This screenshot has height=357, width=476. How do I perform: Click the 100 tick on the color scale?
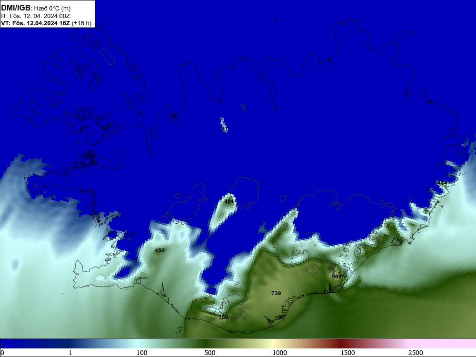[142, 353]
